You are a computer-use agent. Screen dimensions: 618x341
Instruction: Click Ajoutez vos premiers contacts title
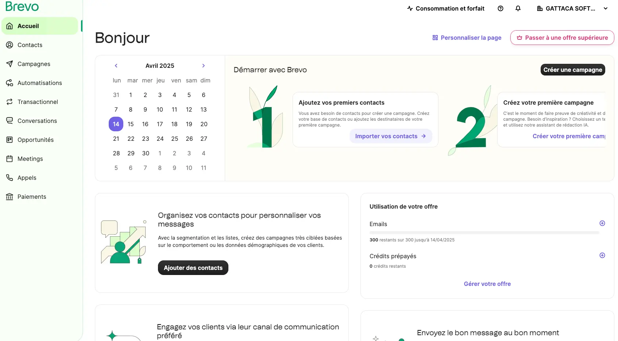point(341,102)
